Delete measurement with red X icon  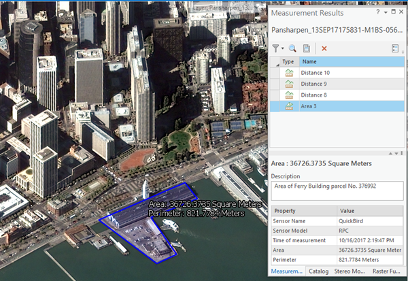(324, 48)
